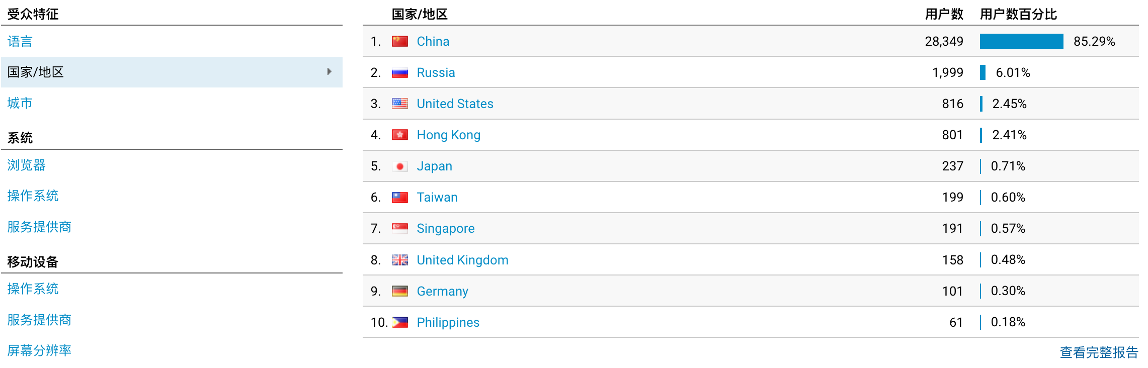Viewport: 1148px width, 368px height.
Task: Click the United Kingdom flag icon
Action: point(399,260)
